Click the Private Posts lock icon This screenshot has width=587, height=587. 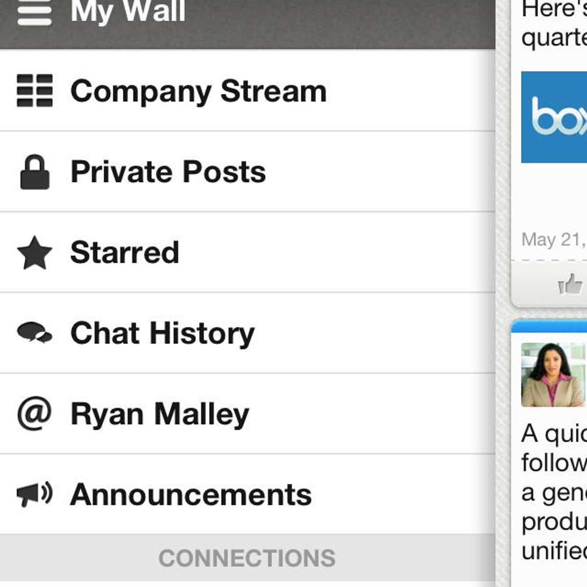pos(34,172)
